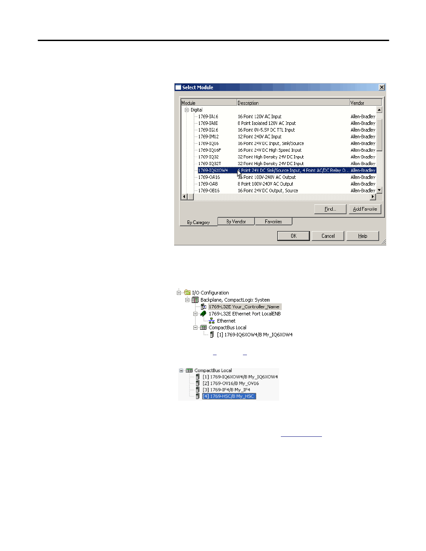Click module icon for [4] 1769-HSC/B
426x551 pixels.
click(x=197, y=396)
